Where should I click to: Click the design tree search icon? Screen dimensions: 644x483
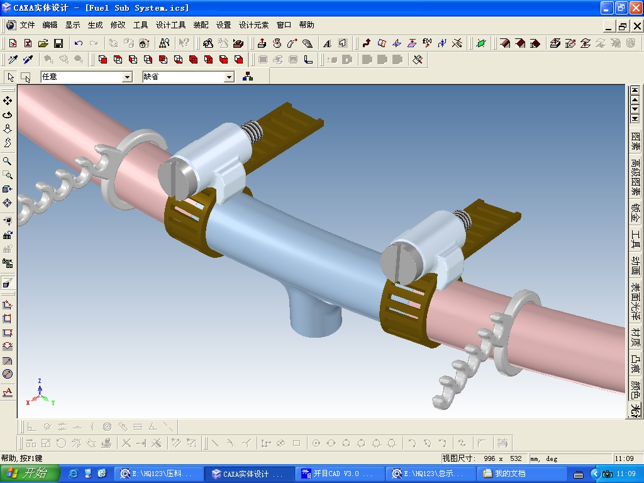point(164,43)
